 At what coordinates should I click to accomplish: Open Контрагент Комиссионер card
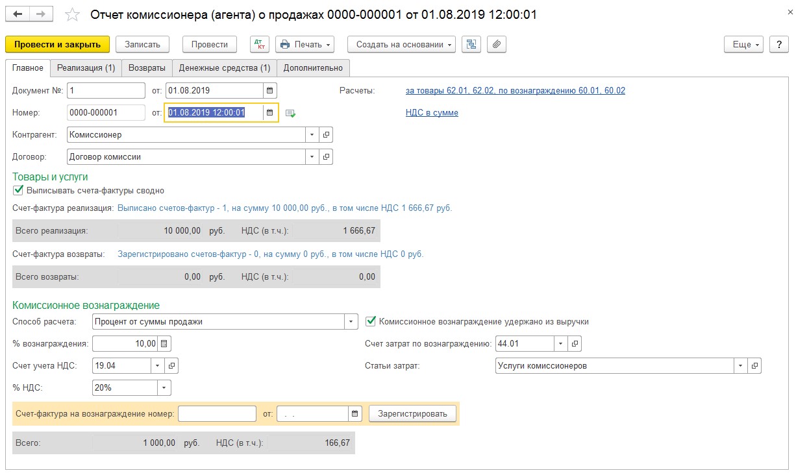tap(326, 135)
